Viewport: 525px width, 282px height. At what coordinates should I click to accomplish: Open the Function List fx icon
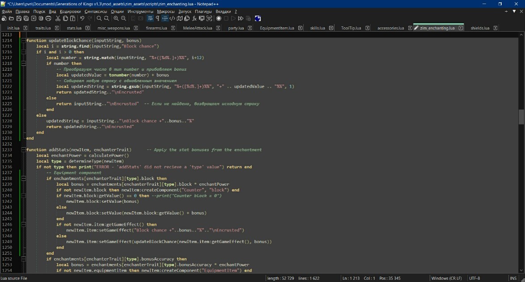(194, 18)
